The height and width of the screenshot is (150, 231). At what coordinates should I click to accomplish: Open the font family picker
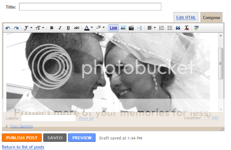point(26,28)
